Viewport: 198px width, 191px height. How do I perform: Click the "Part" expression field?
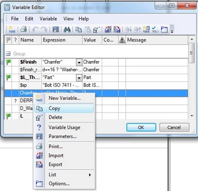(59, 77)
